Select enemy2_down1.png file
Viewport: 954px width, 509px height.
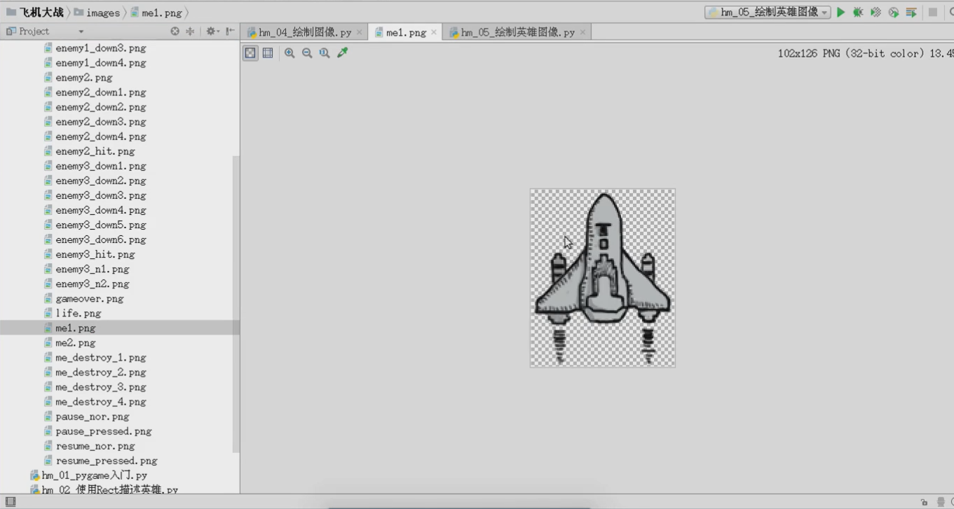coord(101,92)
